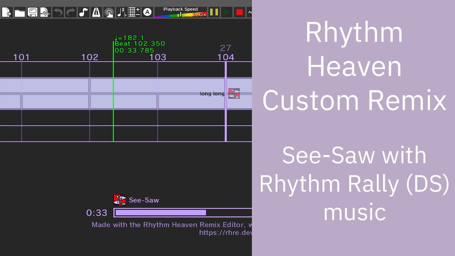This screenshot has width=455, height=256.
Task: Click the See-Saw icon on the track
Action: (234, 94)
